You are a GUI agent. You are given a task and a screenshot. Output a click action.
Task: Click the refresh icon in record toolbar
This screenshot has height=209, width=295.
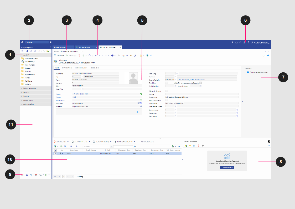(x=90, y=56)
